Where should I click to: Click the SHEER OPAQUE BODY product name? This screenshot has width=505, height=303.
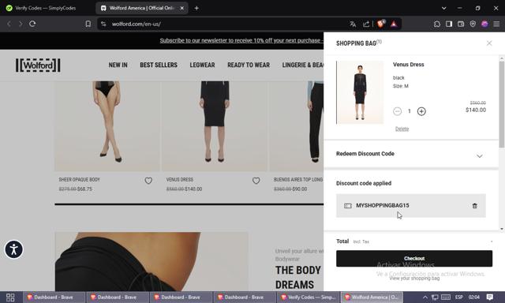pos(79,180)
